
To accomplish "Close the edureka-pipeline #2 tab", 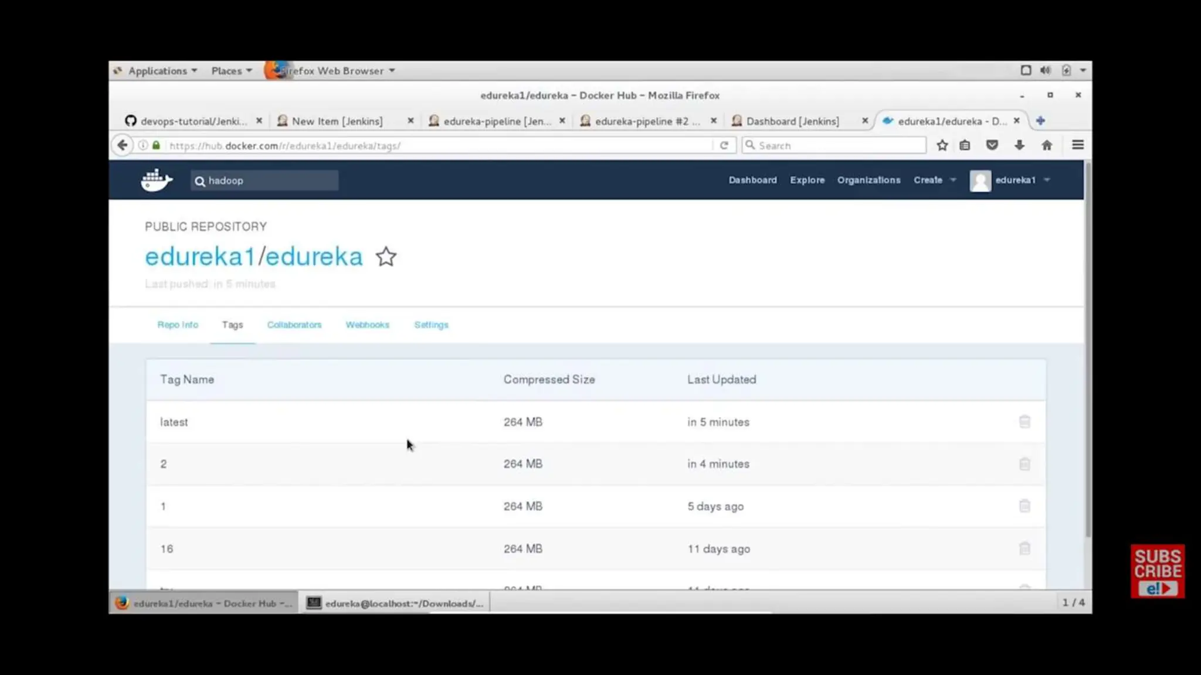I will 714,121.
